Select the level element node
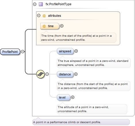The height and width of the screenshot is (126, 135). click(x=63, y=97)
